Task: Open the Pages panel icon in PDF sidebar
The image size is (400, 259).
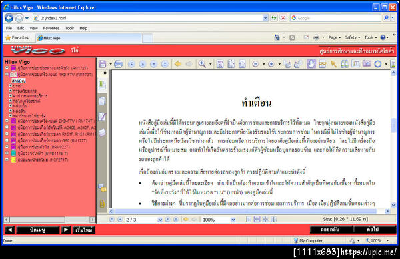Action: (x=102, y=101)
